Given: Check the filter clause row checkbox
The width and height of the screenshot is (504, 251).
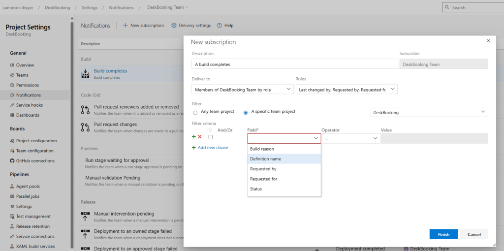Looking at the screenshot, I should point(211,137).
